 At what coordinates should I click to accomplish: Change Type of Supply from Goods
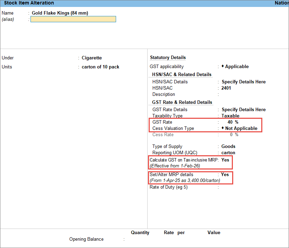click(228, 147)
